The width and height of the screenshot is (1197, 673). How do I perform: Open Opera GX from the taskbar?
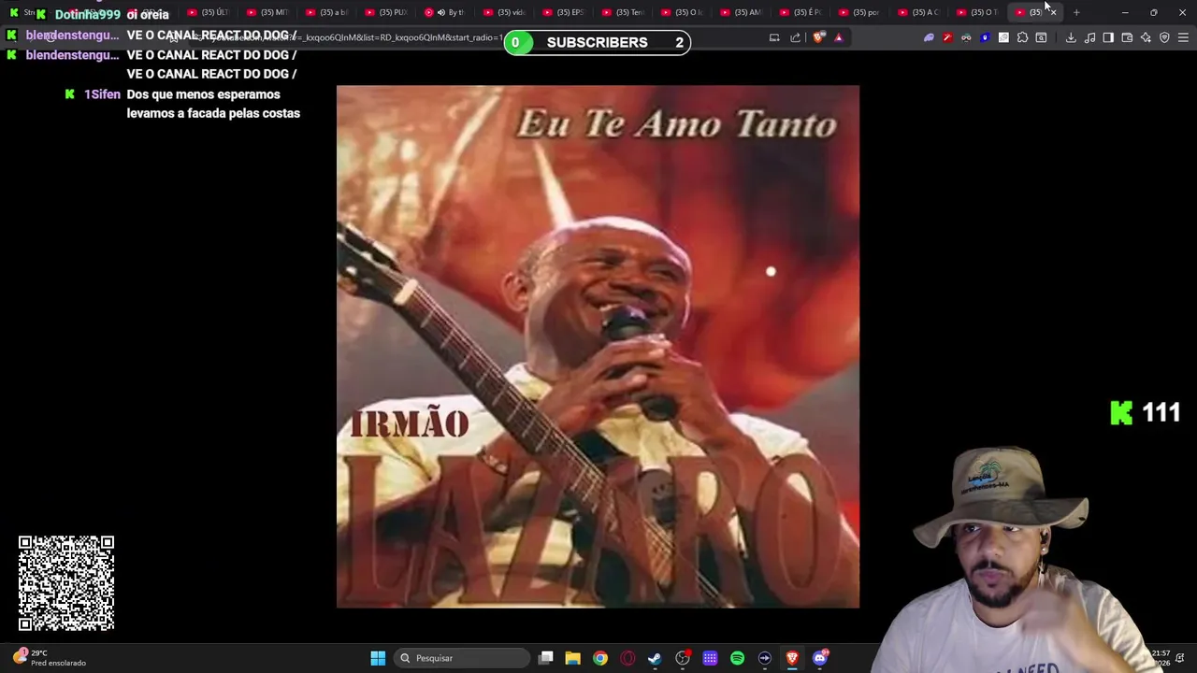[627, 658]
